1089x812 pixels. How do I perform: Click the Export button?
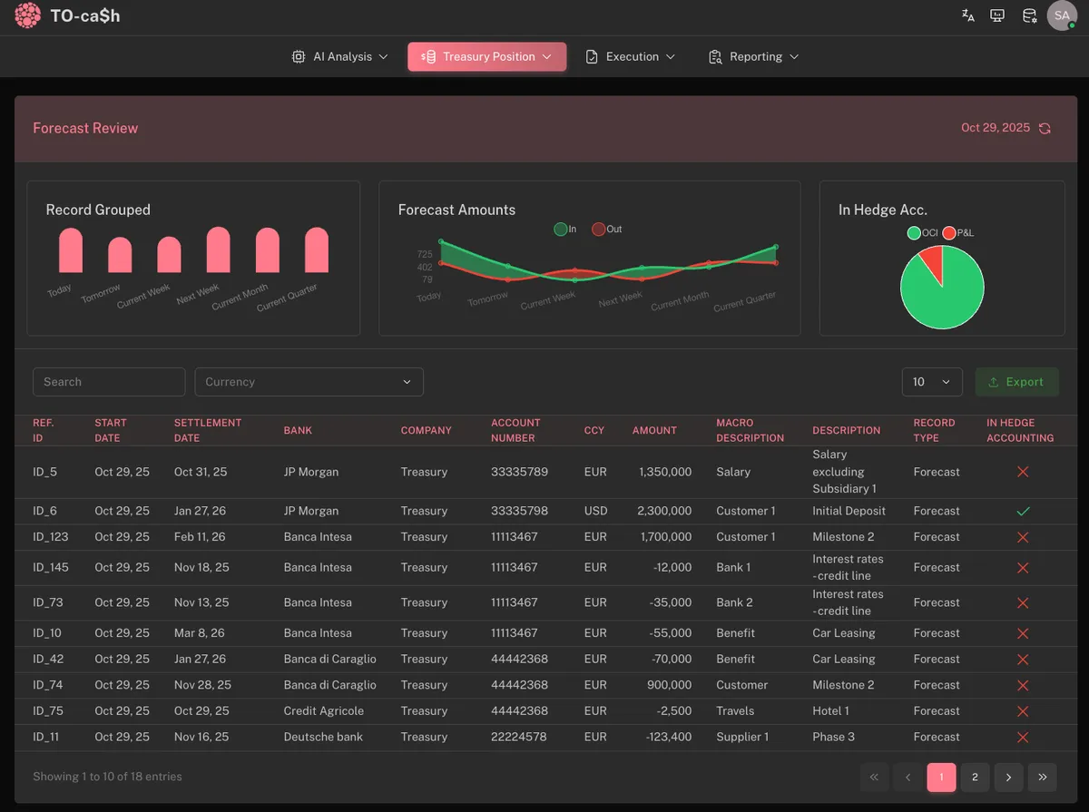[1016, 382]
